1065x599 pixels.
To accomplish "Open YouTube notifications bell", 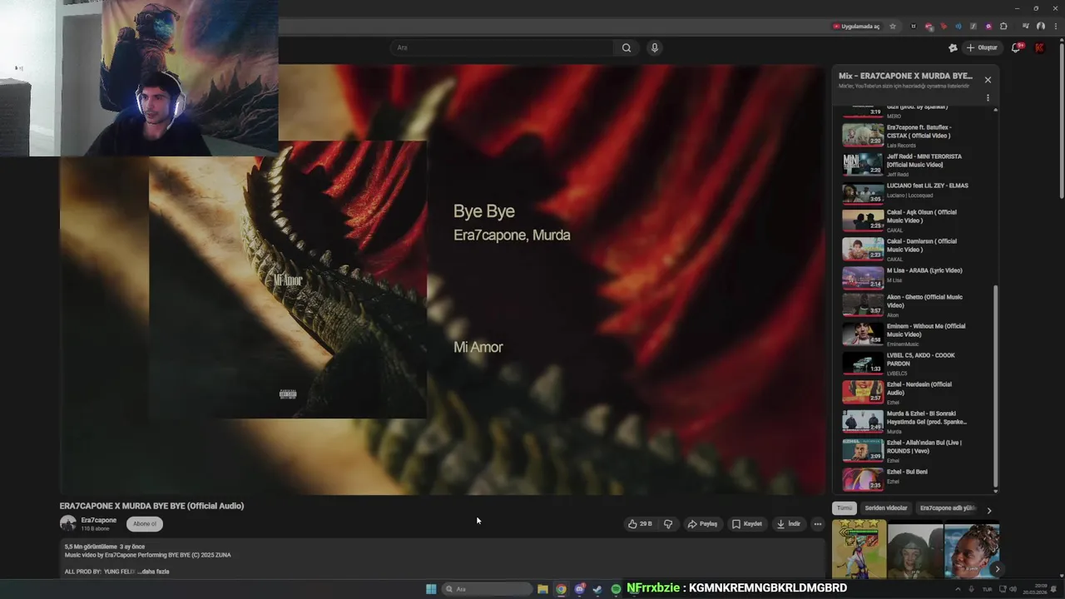I will click(1016, 47).
